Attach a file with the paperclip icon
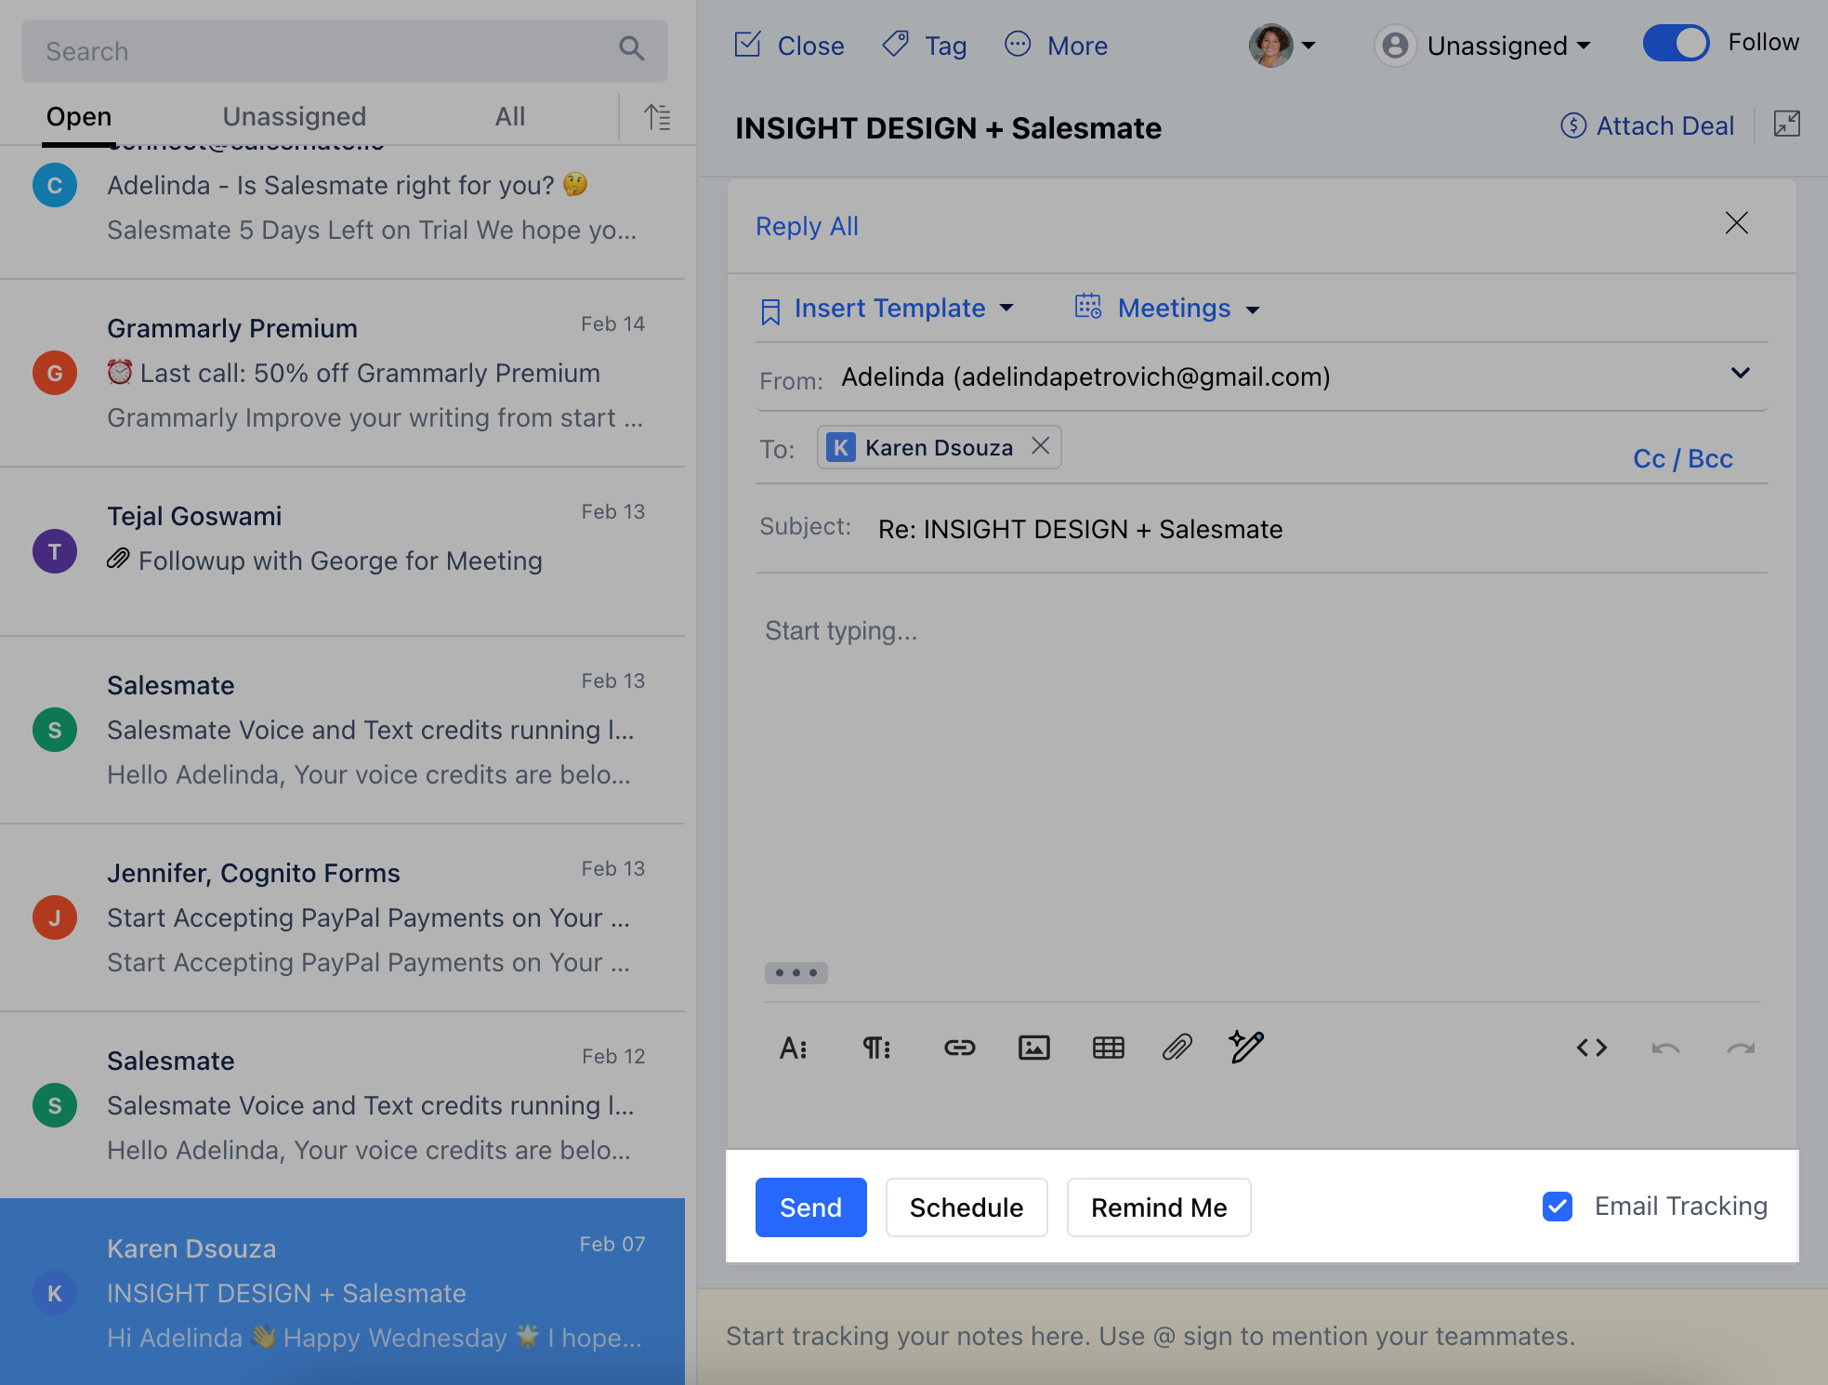The height and width of the screenshot is (1385, 1828). pos(1177,1048)
